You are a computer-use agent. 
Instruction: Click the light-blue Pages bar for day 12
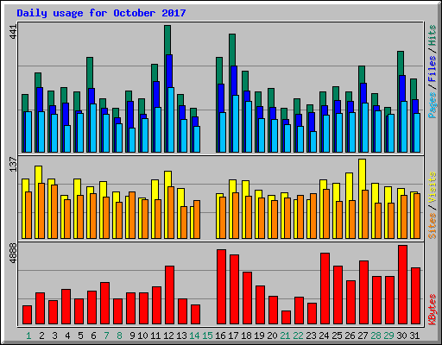click(171, 120)
